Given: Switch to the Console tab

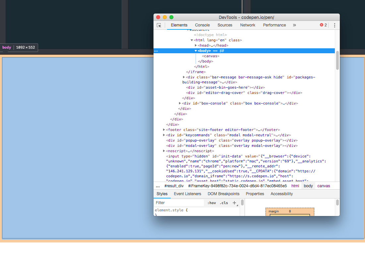Looking at the screenshot, I should [202, 25].
